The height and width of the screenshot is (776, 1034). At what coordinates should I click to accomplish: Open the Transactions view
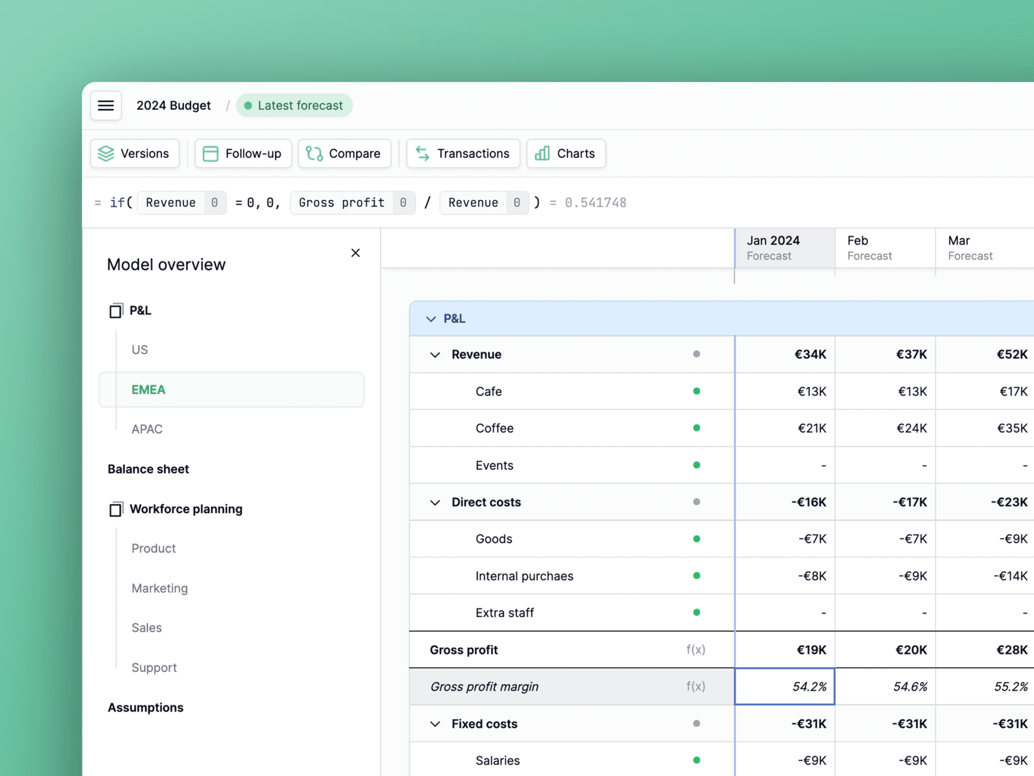point(463,153)
